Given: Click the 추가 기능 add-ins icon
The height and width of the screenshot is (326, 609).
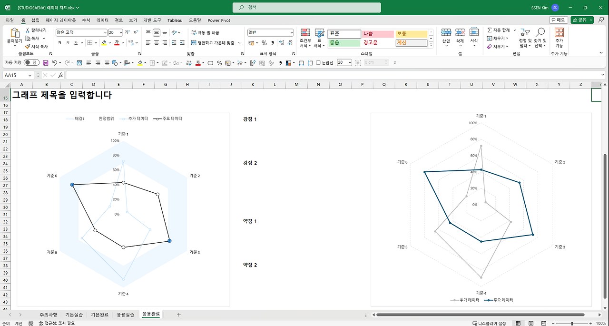Looking at the screenshot, I should click(x=559, y=38).
